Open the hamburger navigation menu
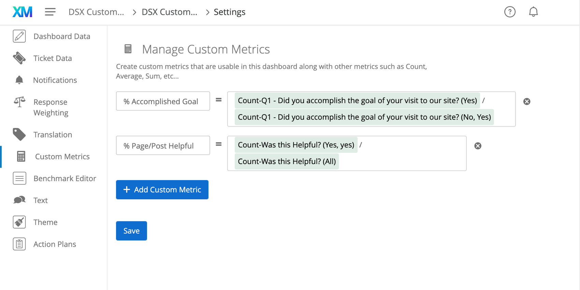 click(x=50, y=12)
